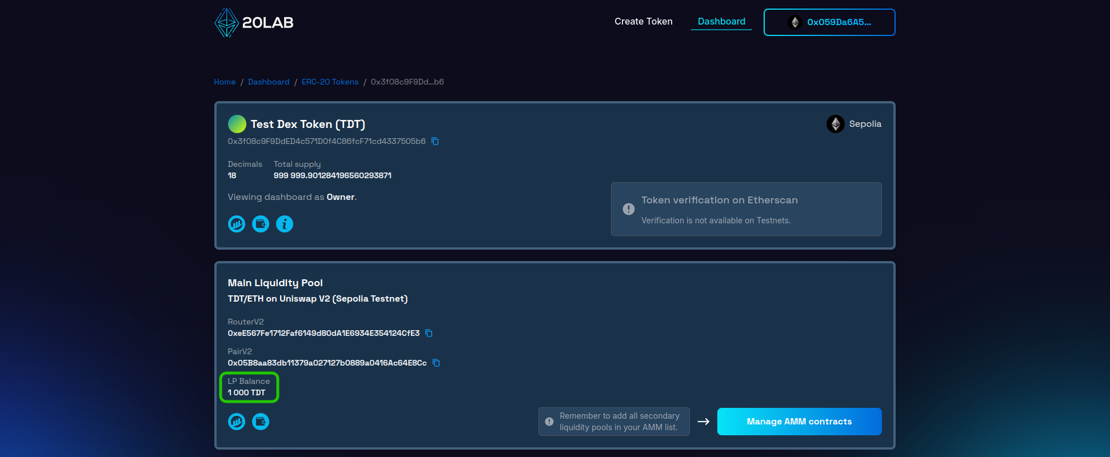The height and width of the screenshot is (457, 1110).
Task: Open the wallet 0x059Da6A5 button
Action: click(829, 22)
